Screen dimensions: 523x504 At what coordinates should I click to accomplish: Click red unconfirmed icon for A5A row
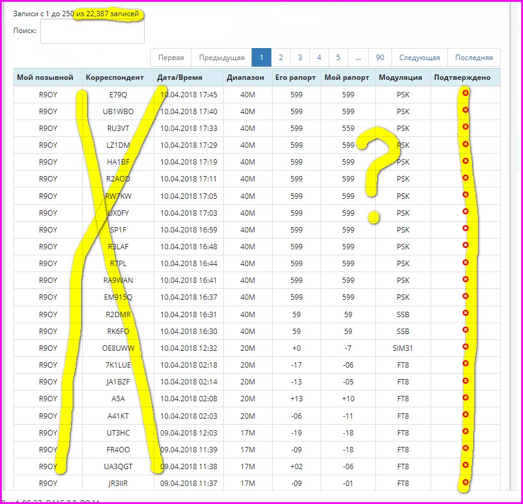[x=465, y=398]
